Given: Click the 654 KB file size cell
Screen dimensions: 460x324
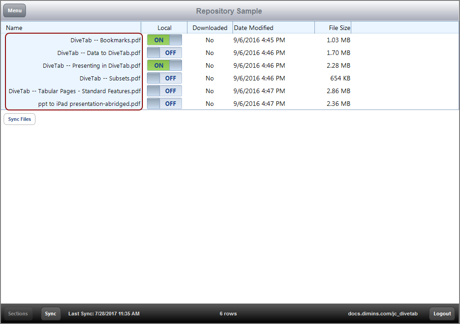Looking at the screenshot, I should [x=340, y=78].
